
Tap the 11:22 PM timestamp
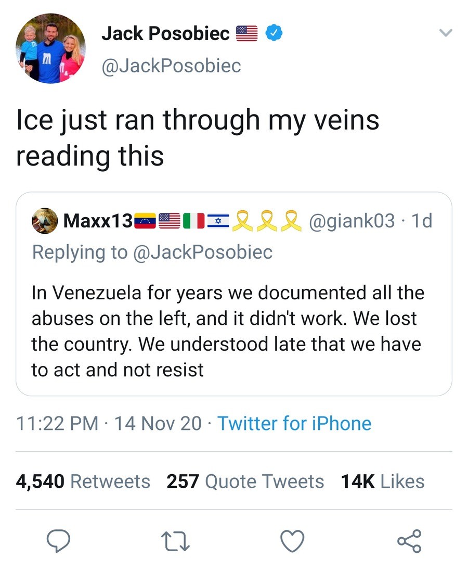tap(57, 423)
